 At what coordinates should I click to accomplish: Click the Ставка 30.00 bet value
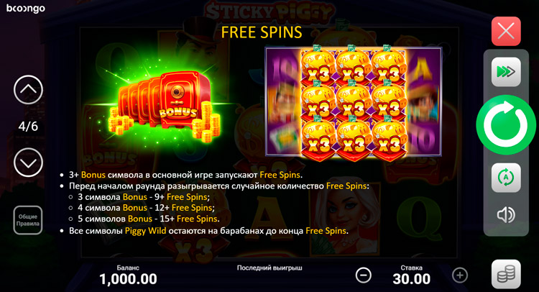coord(412,275)
